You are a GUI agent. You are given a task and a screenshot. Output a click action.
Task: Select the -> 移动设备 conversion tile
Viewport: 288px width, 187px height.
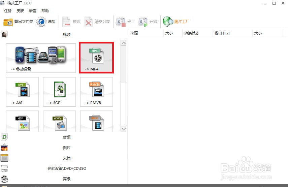(41, 58)
